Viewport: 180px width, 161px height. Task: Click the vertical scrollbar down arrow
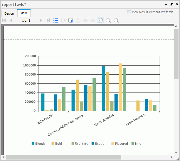[x=176, y=153]
